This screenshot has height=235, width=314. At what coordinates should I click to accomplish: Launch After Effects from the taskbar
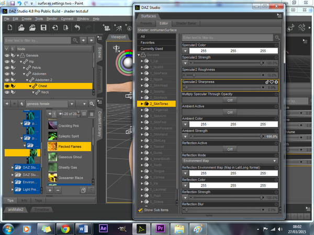click(x=103, y=228)
